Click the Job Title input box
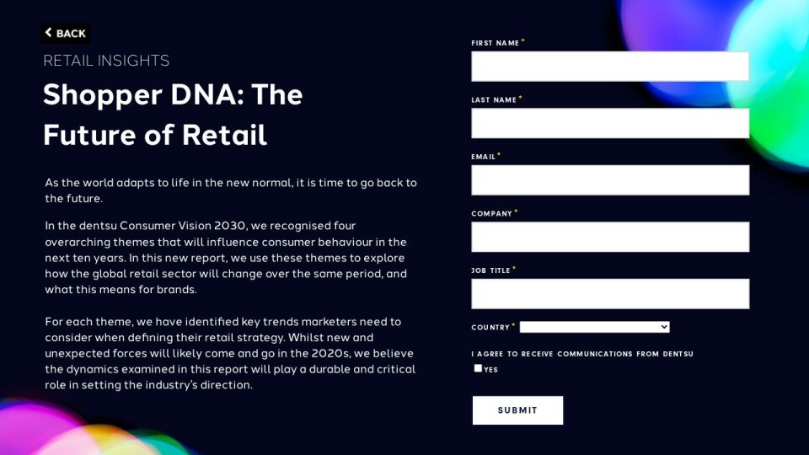This screenshot has height=455, width=809. pos(609,293)
